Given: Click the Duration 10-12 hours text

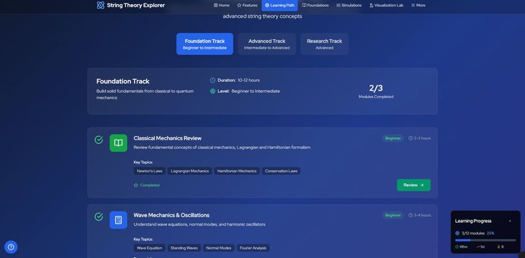Looking at the screenshot, I should tap(238, 80).
